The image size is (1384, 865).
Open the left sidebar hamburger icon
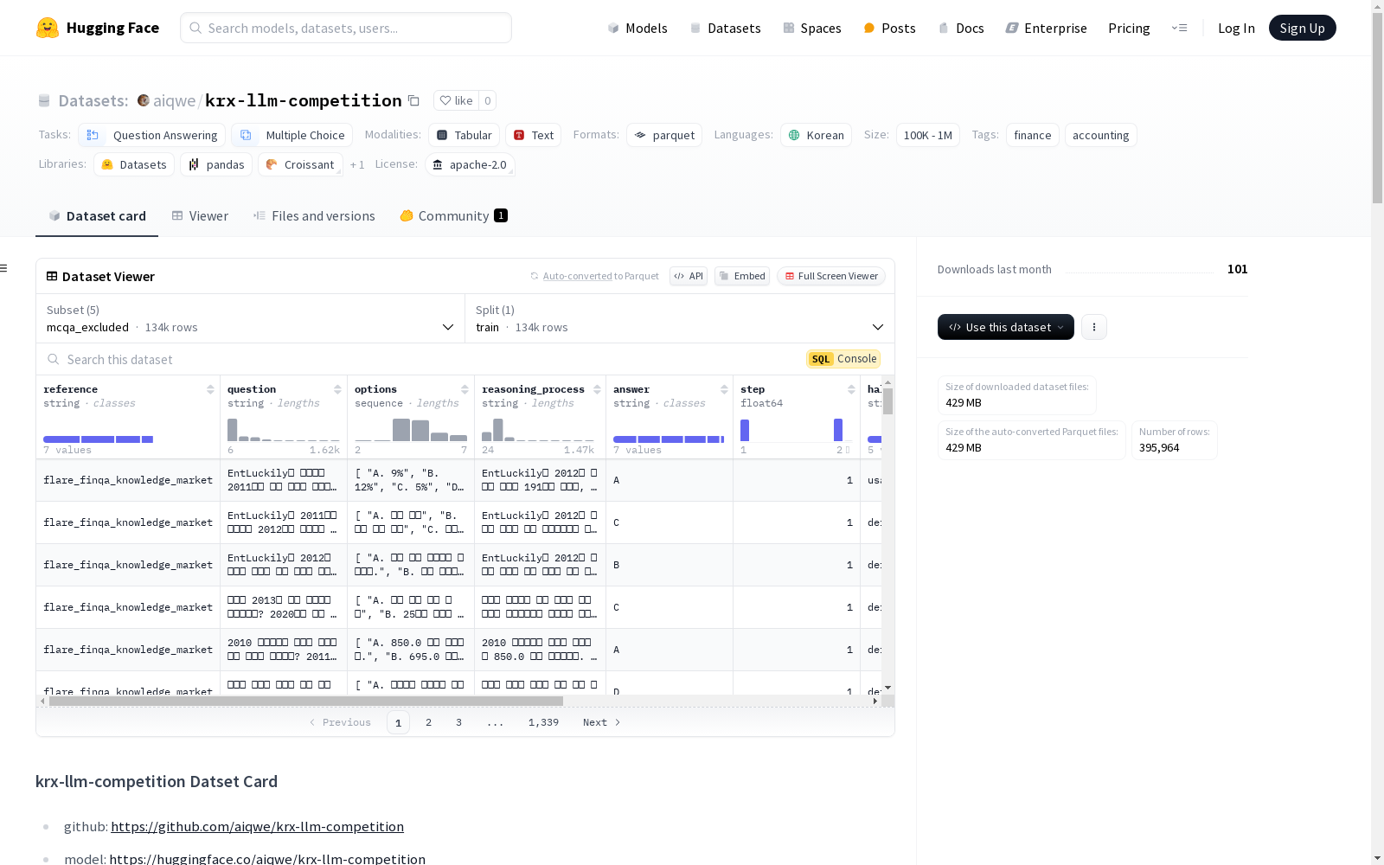(x=4, y=268)
